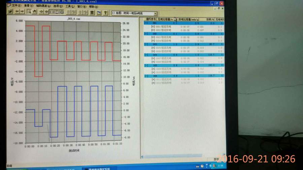The image size is (303, 170).
Task: Select the magnifier zoom tool
Action: point(29,12)
